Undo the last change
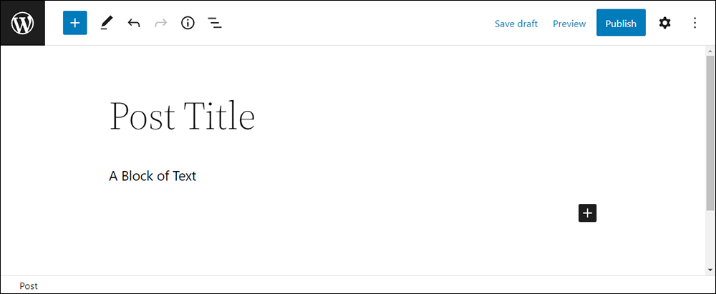The height and width of the screenshot is (294, 716). (134, 24)
